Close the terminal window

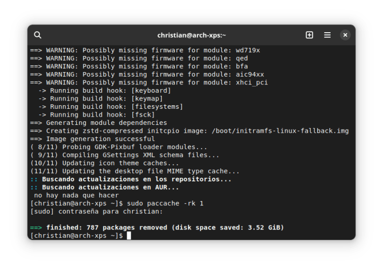tap(345, 35)
